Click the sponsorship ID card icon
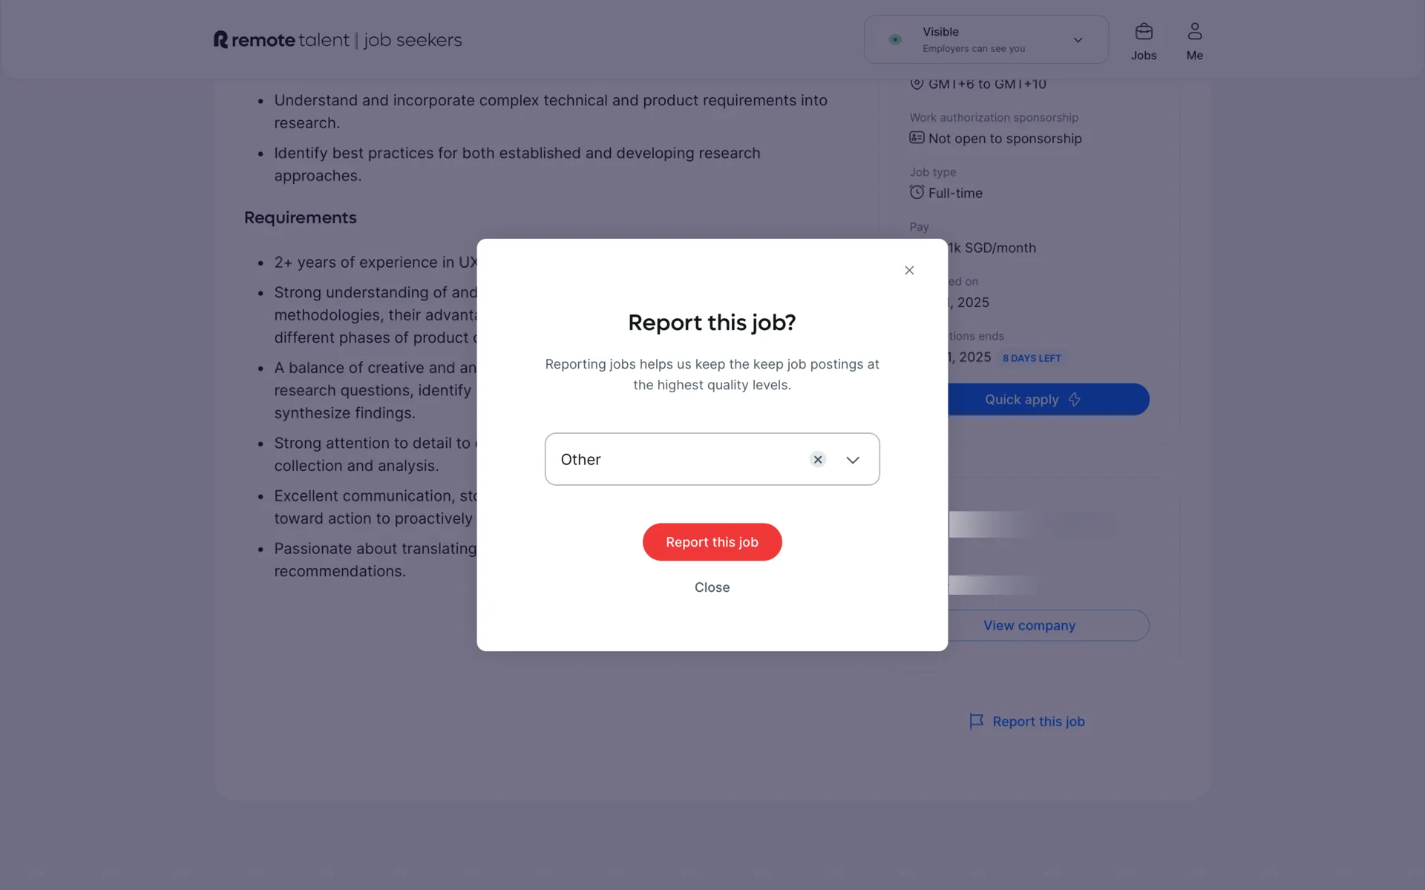Image resolution: width=1425 pixels, height=890 pixels. pyautogui.click(x=917, y=138)
